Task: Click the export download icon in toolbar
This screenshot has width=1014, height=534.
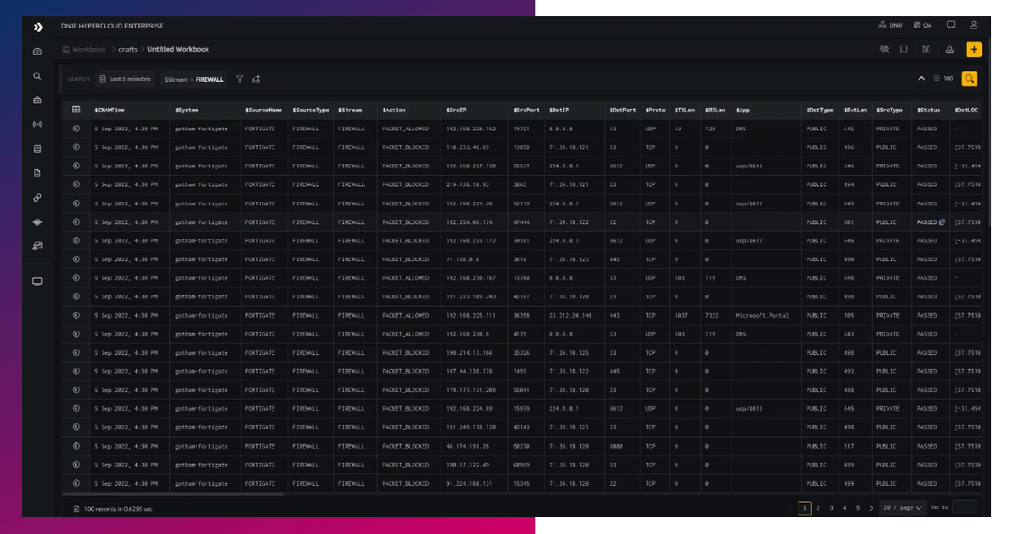Action: (x=950, y=49)
